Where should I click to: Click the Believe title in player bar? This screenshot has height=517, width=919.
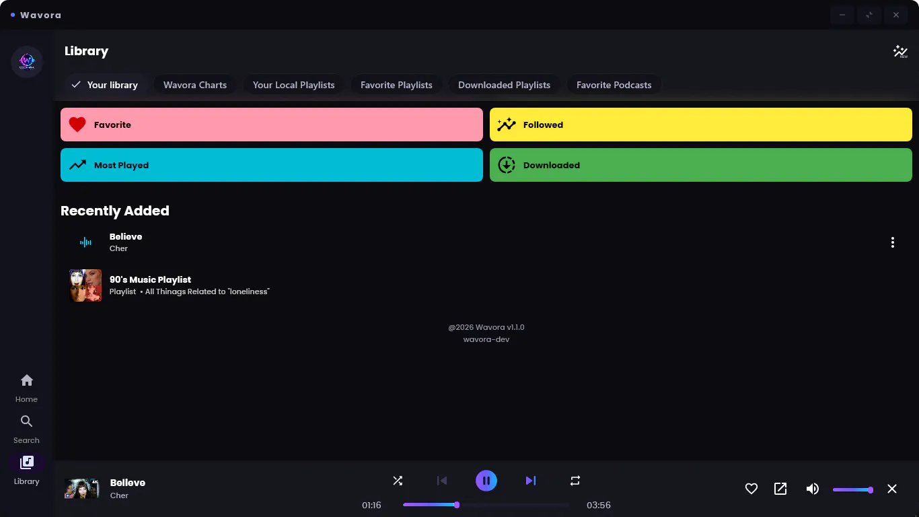coord(128,483)
